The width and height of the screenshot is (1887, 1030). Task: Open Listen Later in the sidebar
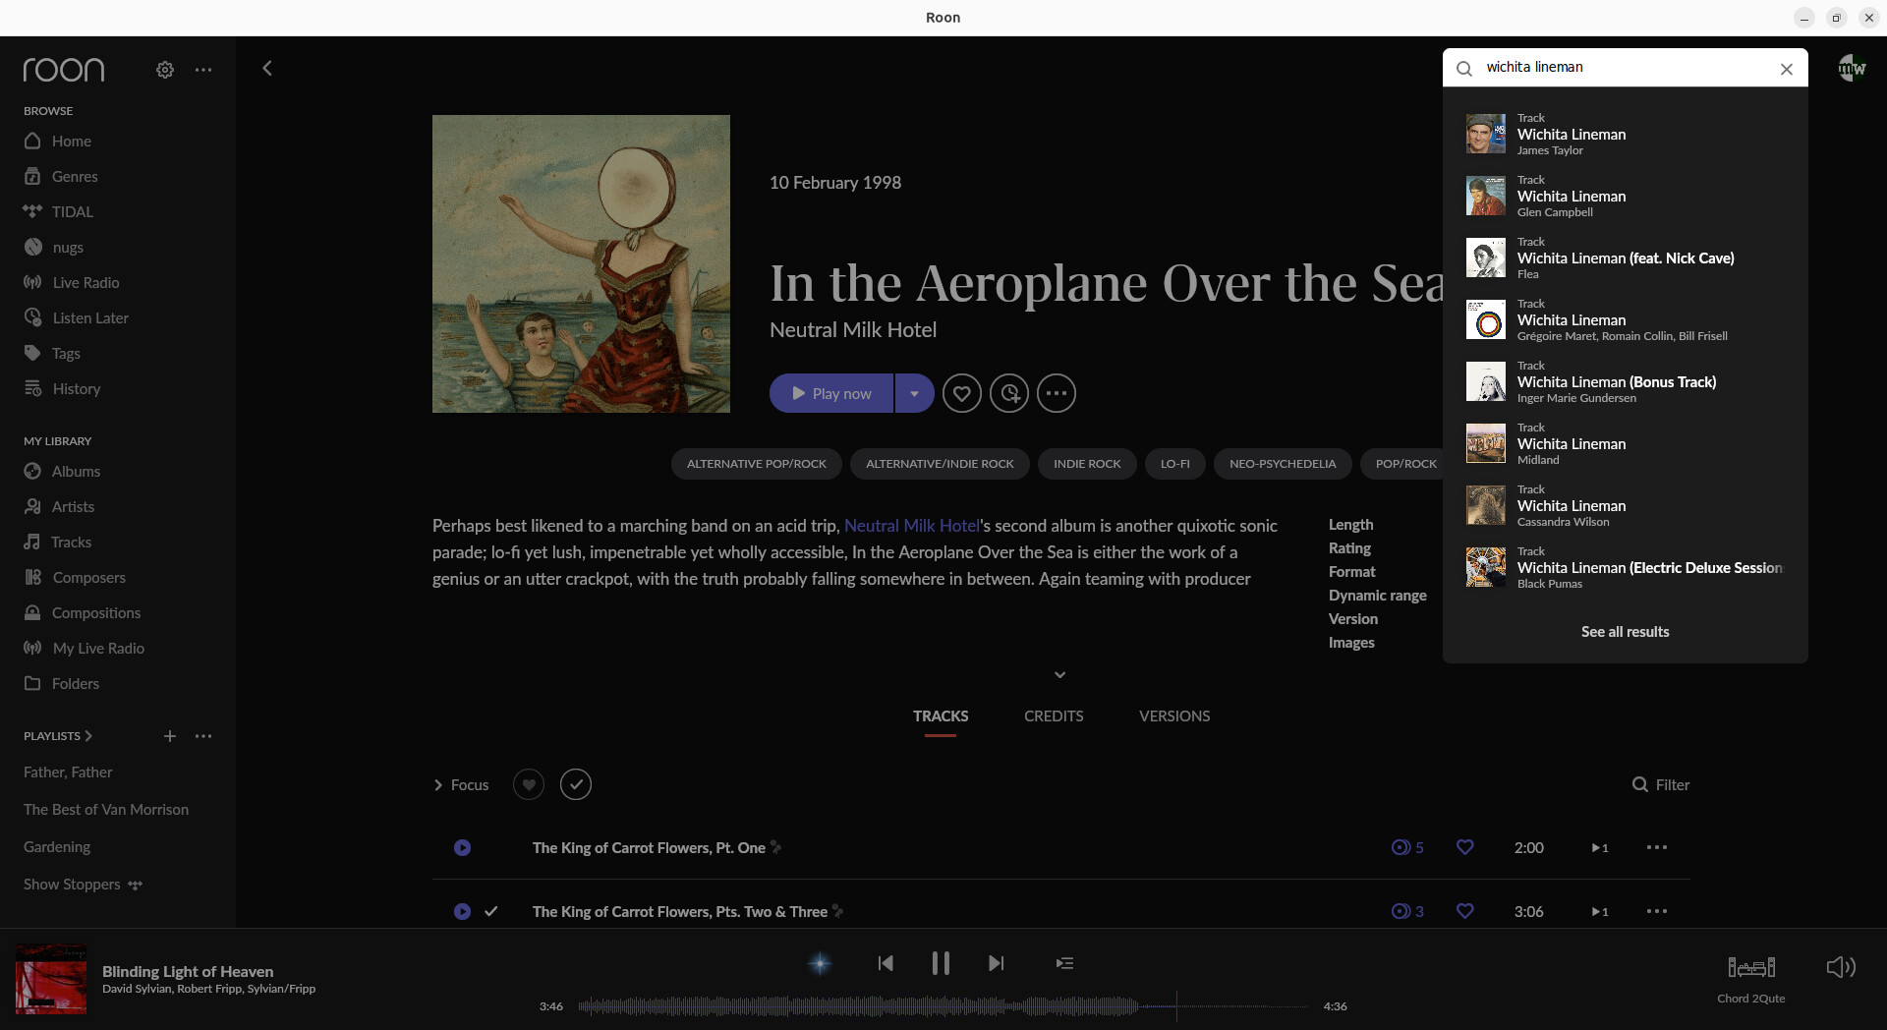click(x=90, y=317)
